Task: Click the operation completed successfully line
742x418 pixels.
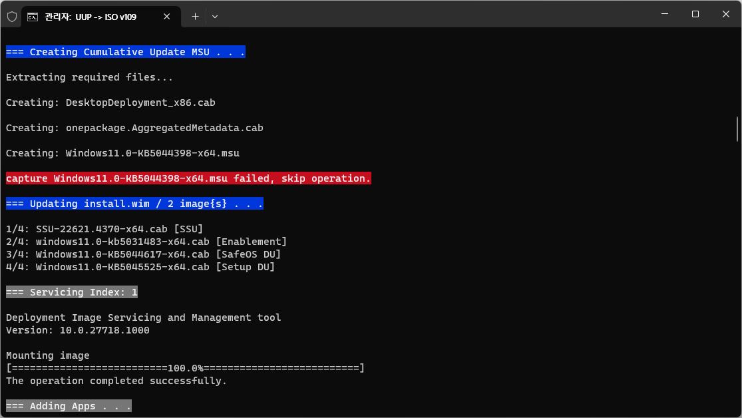Action: (116, 381)
